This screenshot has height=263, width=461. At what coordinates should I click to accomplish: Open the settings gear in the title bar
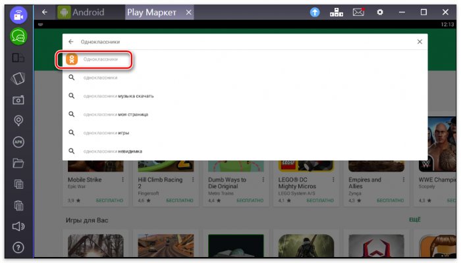click(x=380, y=12)
